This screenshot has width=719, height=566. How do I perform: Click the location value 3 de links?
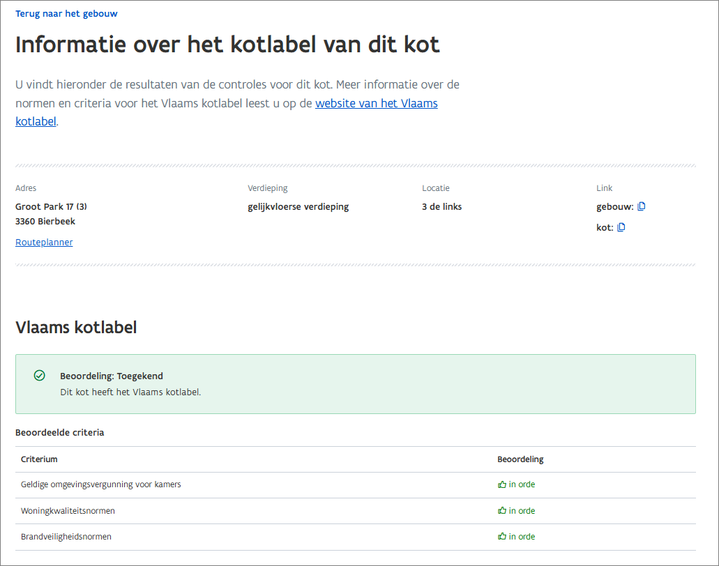click(x=441, y=207)
